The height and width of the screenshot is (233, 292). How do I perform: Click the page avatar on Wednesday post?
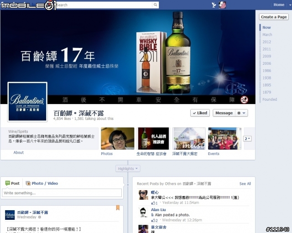pos(10,215)
